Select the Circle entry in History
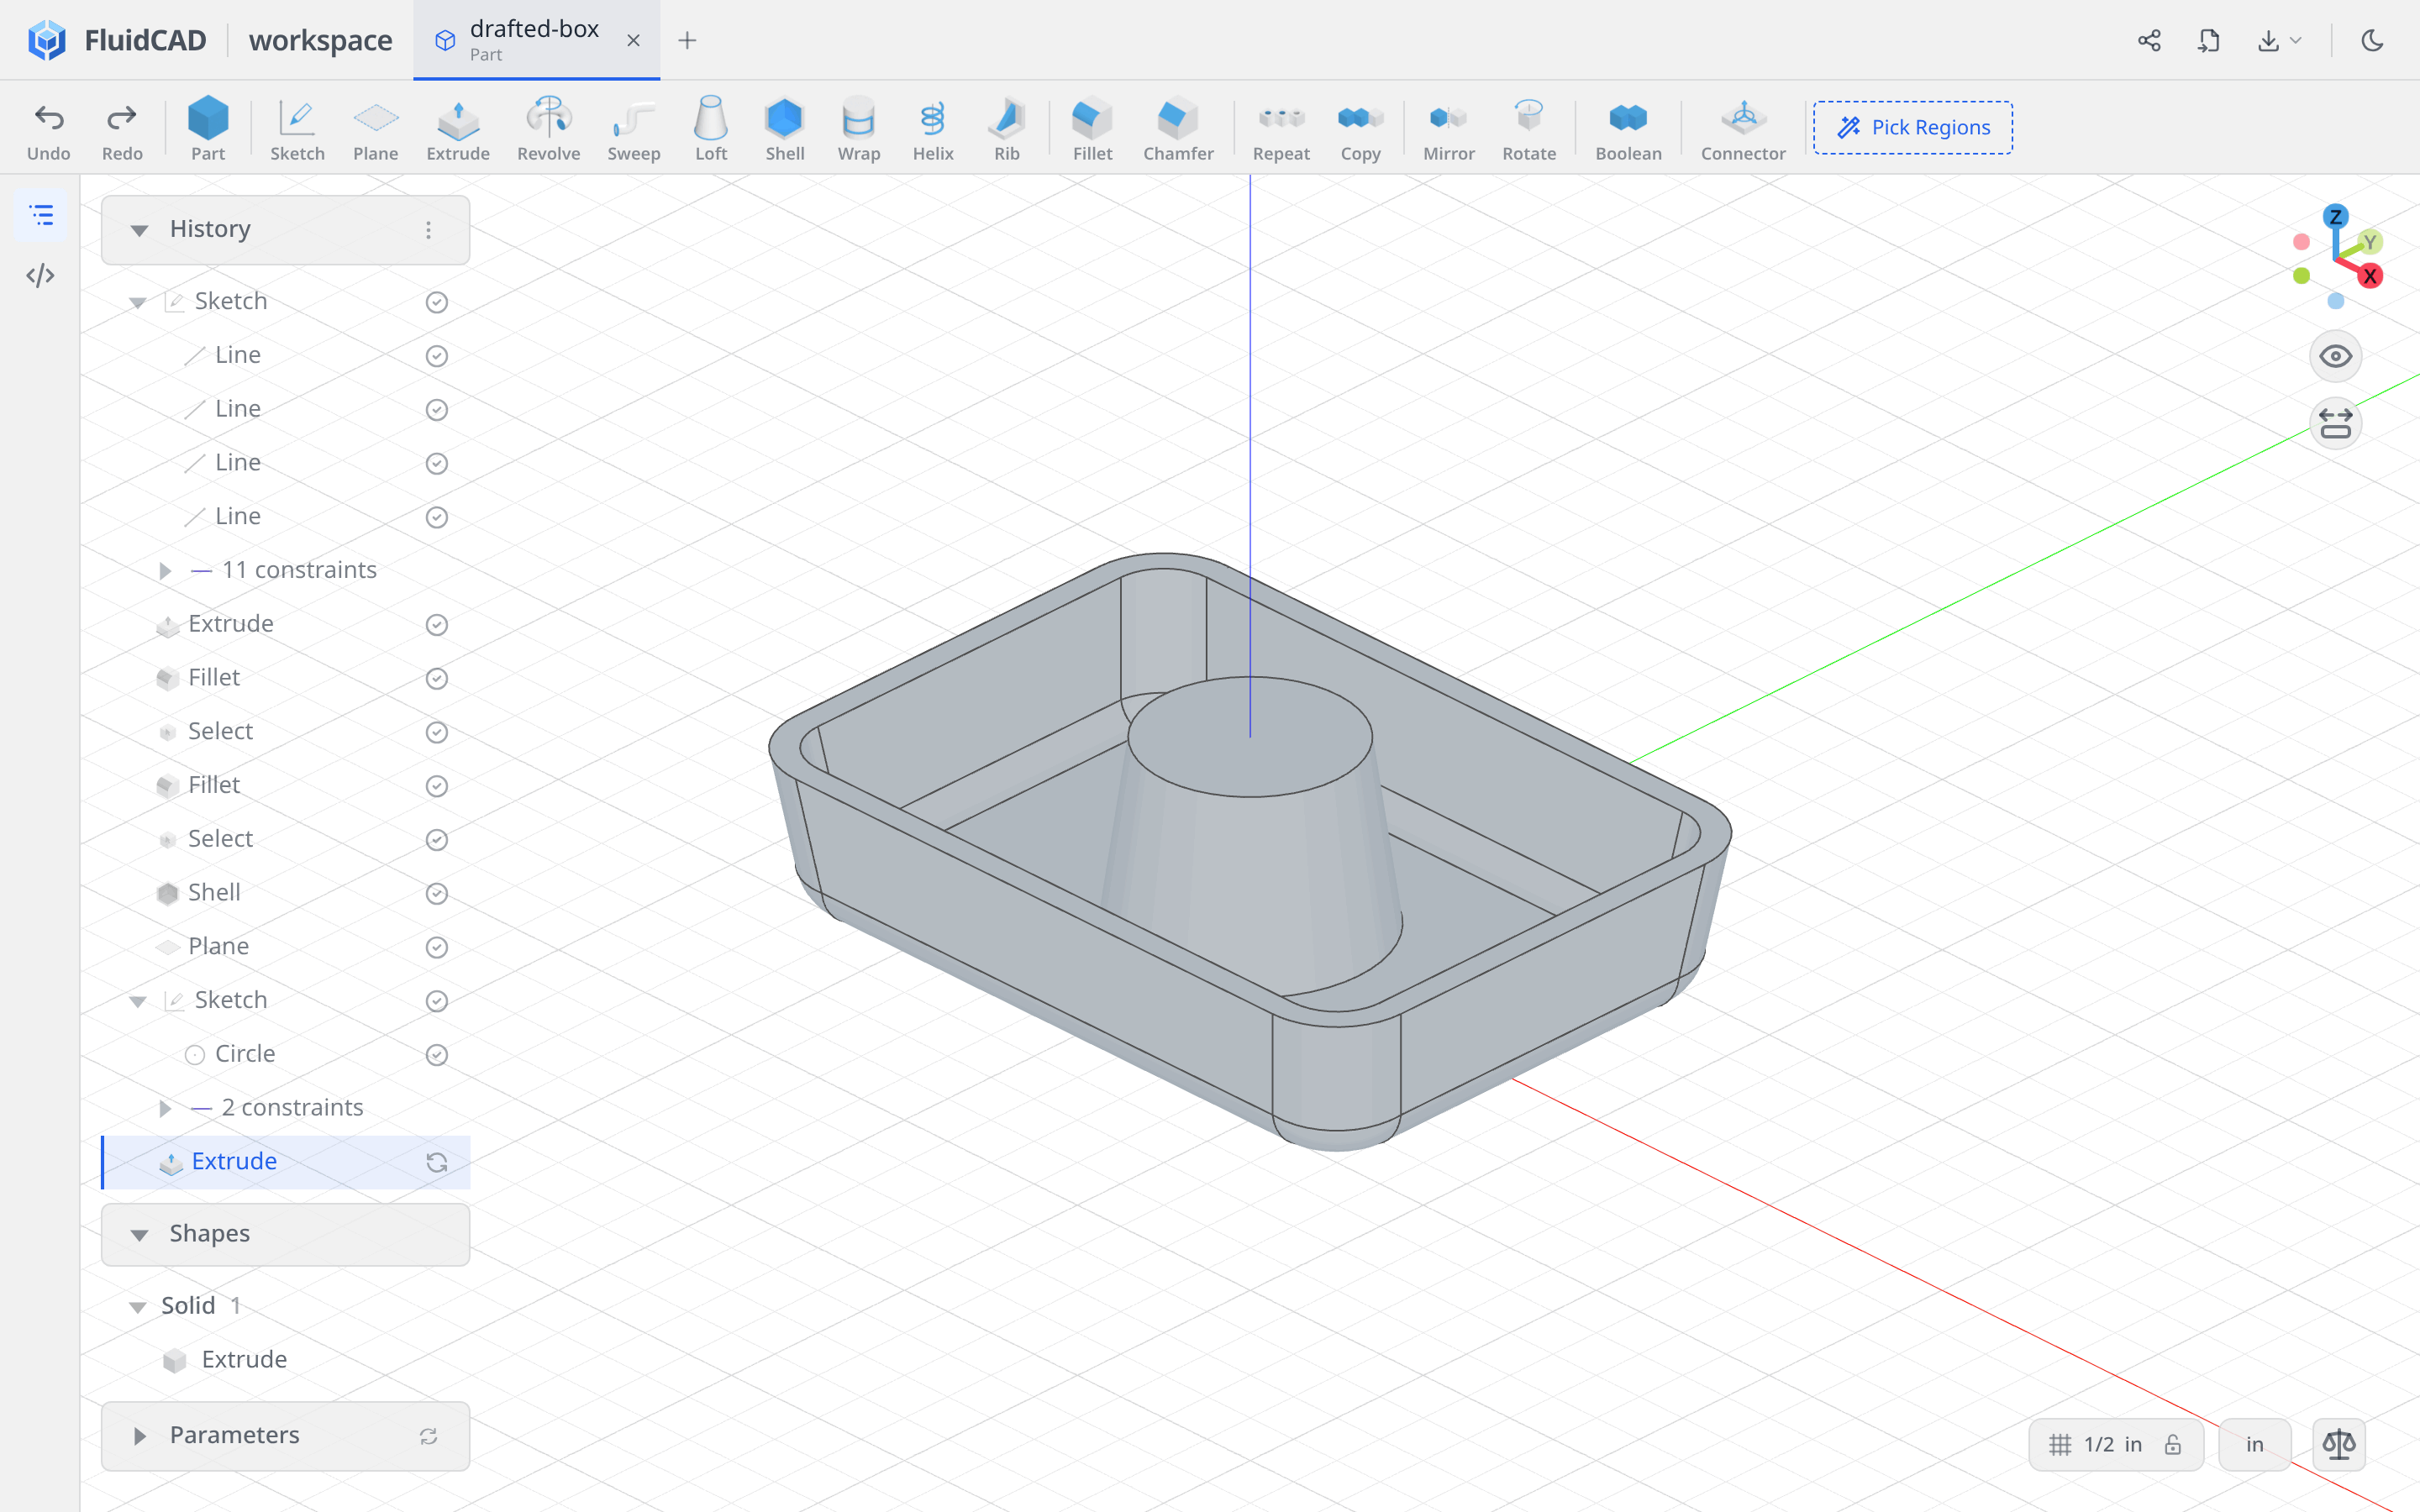The image size is (2420, 1512). pos(285,1055)
